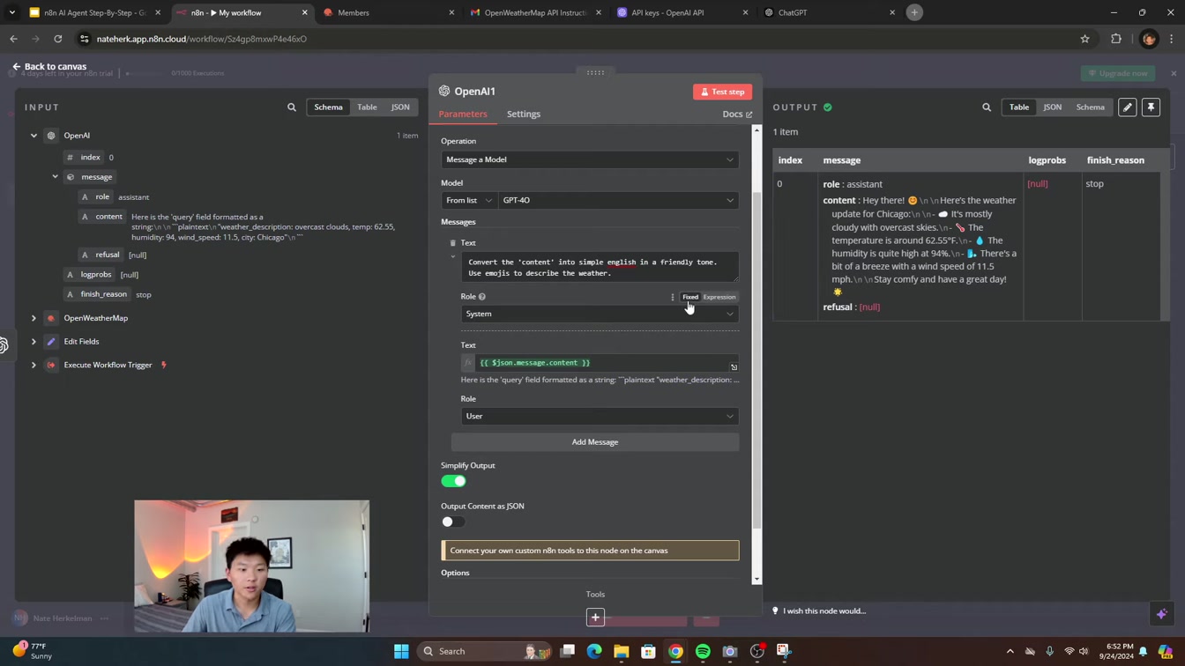The width and height of the screenshot is (1185, 666).
Task: Open AI assistant sparkle icon
Action: click(x=1162, y=613)
